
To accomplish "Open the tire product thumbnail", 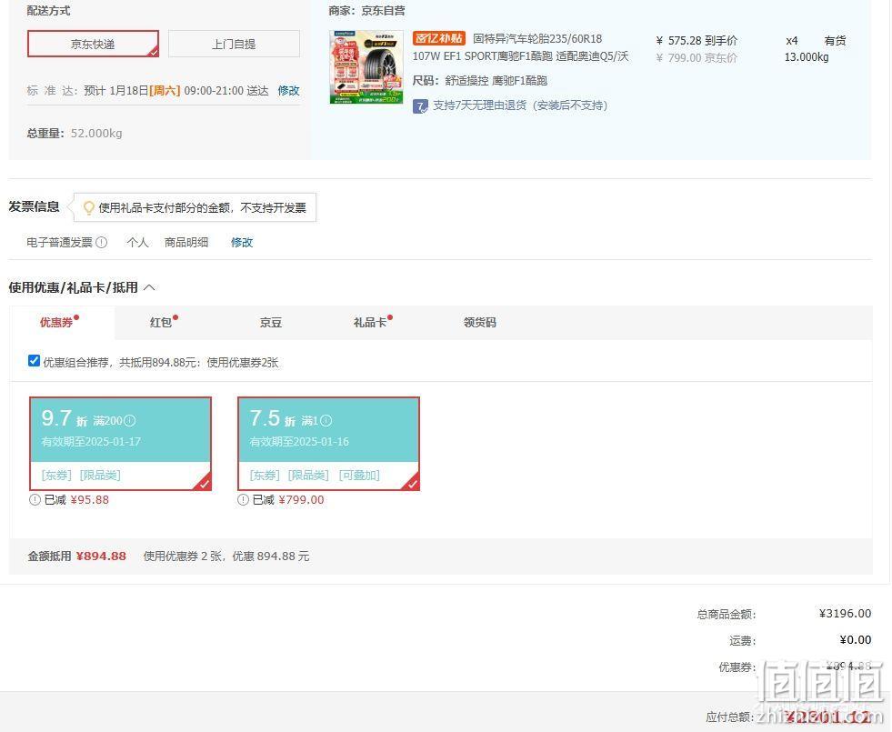I will pyautogui.click(x=366, y=67).
